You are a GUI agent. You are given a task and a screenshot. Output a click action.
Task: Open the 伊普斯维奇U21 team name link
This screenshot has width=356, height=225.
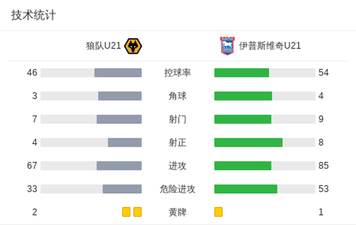tap(270, 46)
